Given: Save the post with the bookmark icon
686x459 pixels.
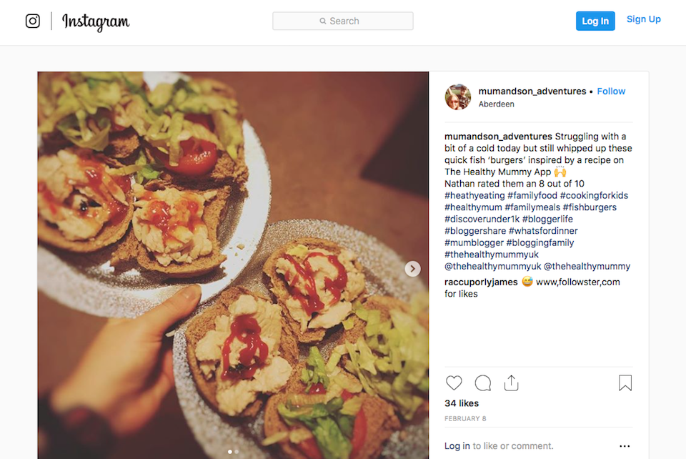Looking at the screenshot, I should pos(625,382).
